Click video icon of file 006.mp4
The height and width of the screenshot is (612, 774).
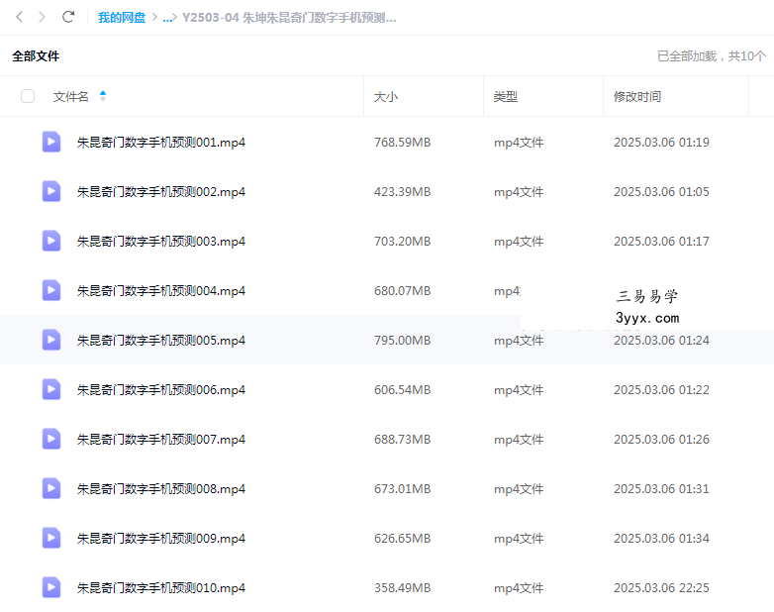pyautogui.click(x=51, y=389)
